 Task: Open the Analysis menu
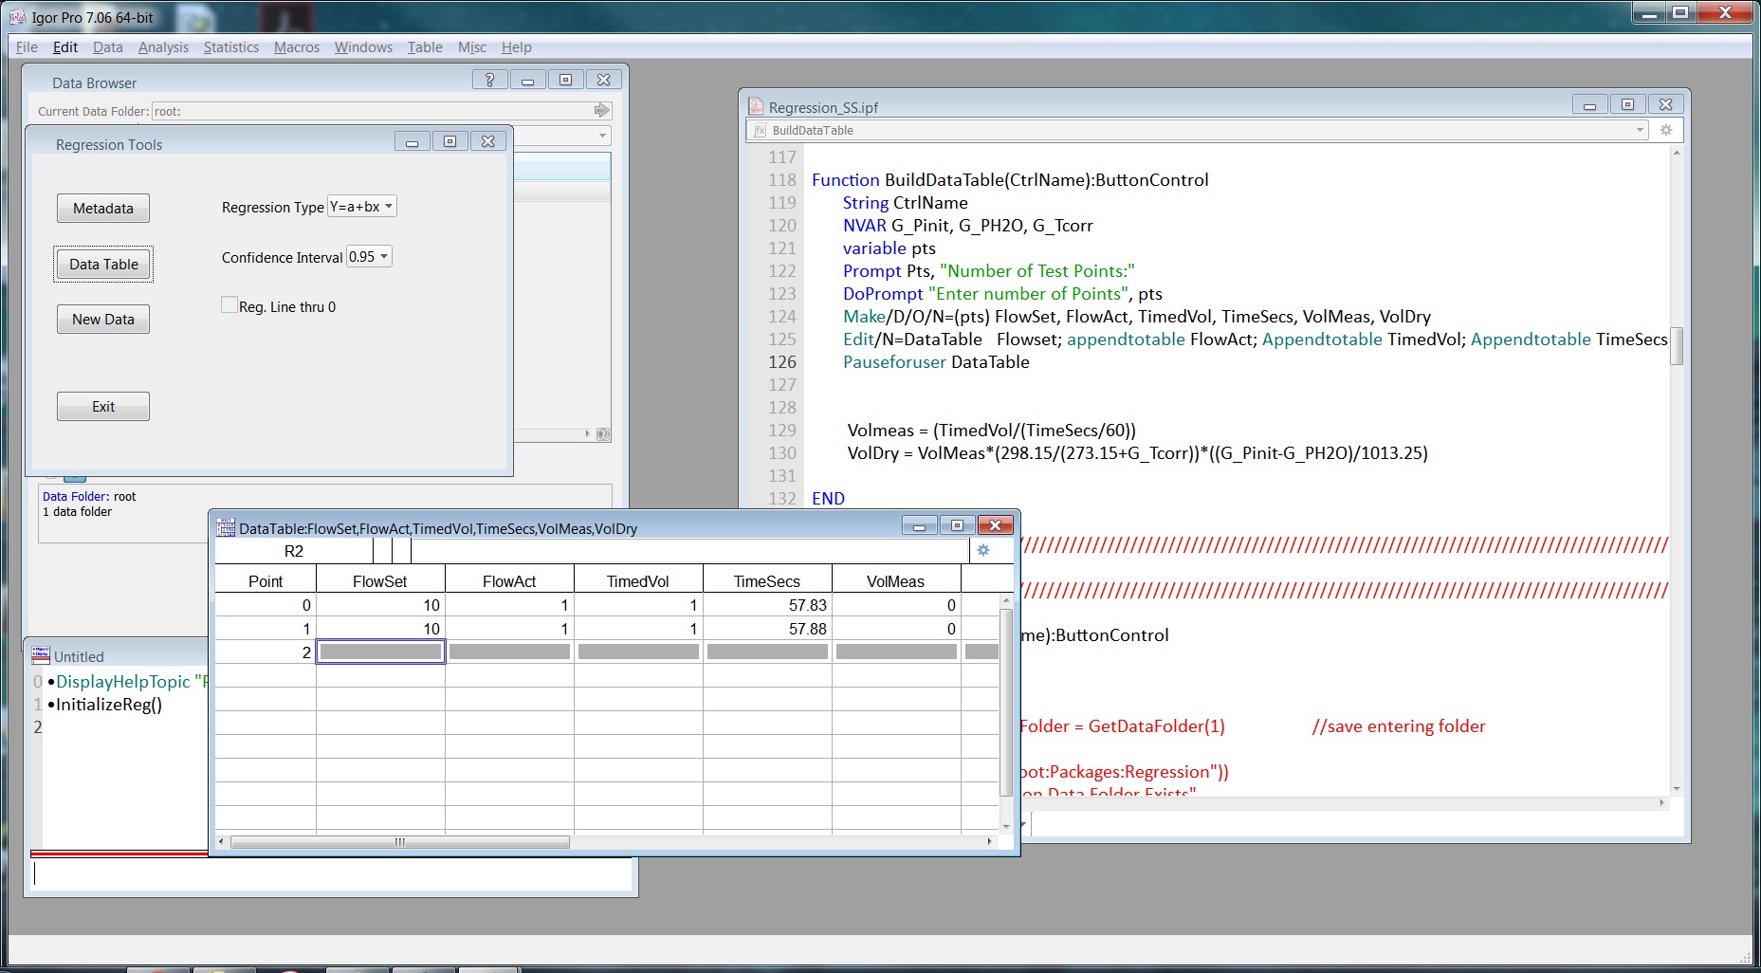tap(163, 47)
